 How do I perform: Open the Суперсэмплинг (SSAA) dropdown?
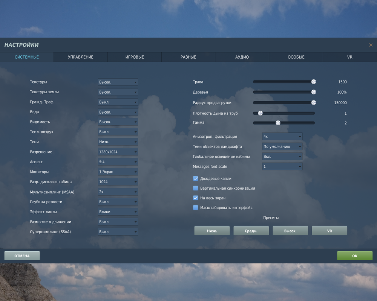(118, 232)
